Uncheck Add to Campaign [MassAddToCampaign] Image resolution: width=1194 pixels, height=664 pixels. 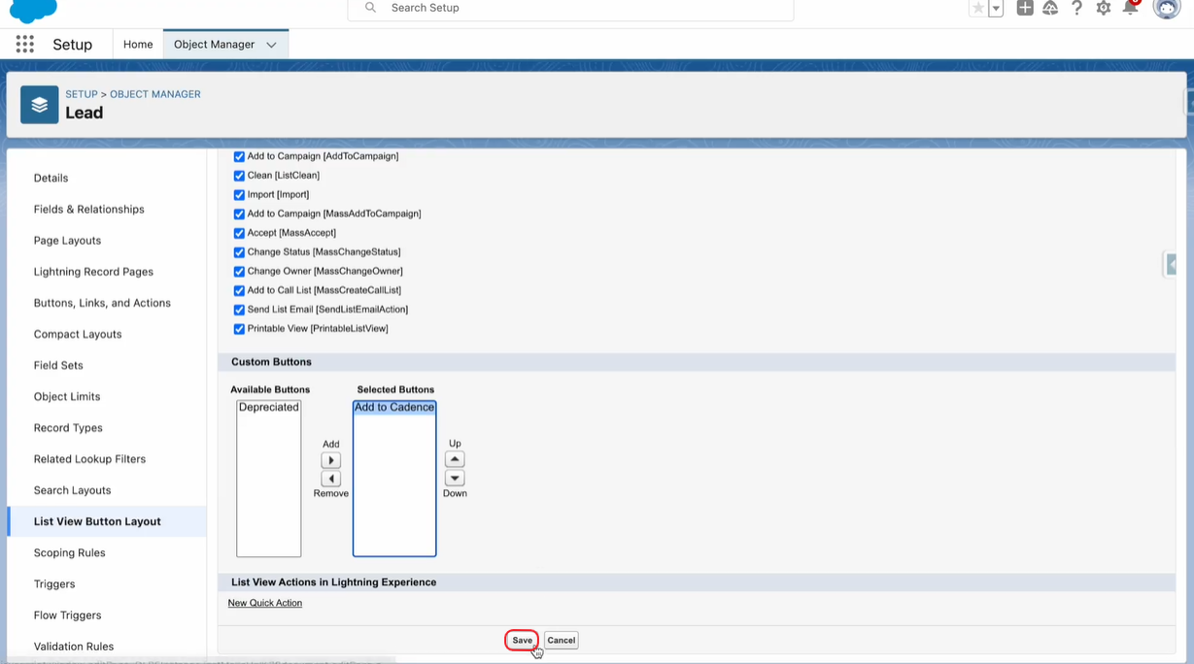239,214
